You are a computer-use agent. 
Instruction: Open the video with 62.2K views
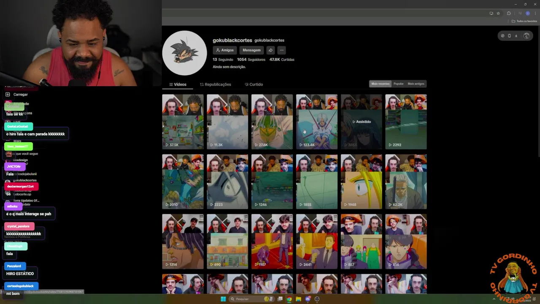406,182
